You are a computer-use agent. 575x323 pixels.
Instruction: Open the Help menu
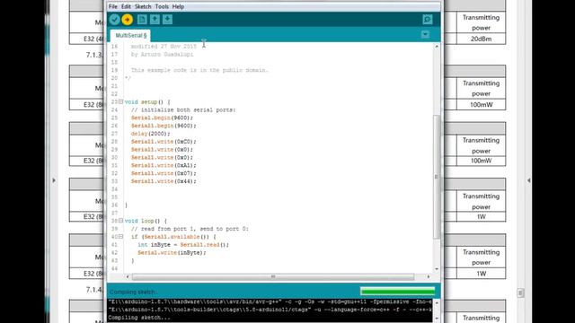click(x=178, y=6)
